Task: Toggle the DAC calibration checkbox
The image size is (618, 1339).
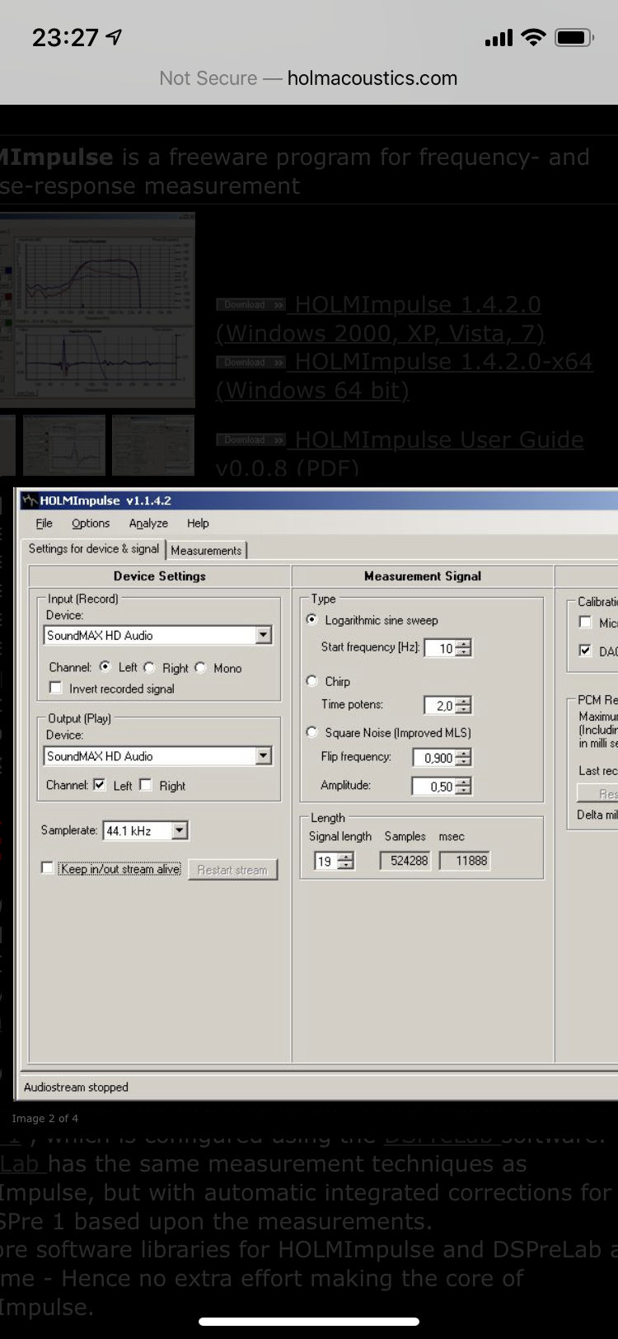Action: (585, 651)
